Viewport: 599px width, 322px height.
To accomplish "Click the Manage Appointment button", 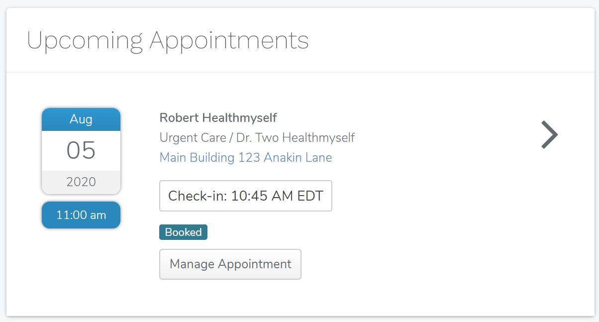I will coord(230,264).
